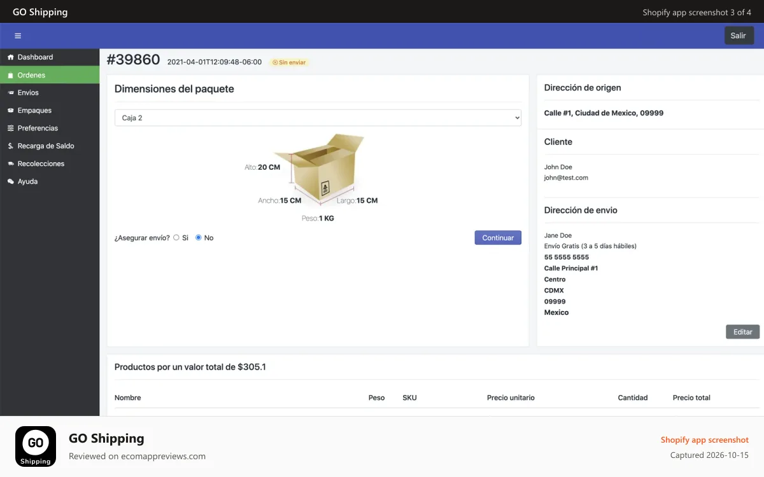Open Recolecciones menu item

coord(50,164)
